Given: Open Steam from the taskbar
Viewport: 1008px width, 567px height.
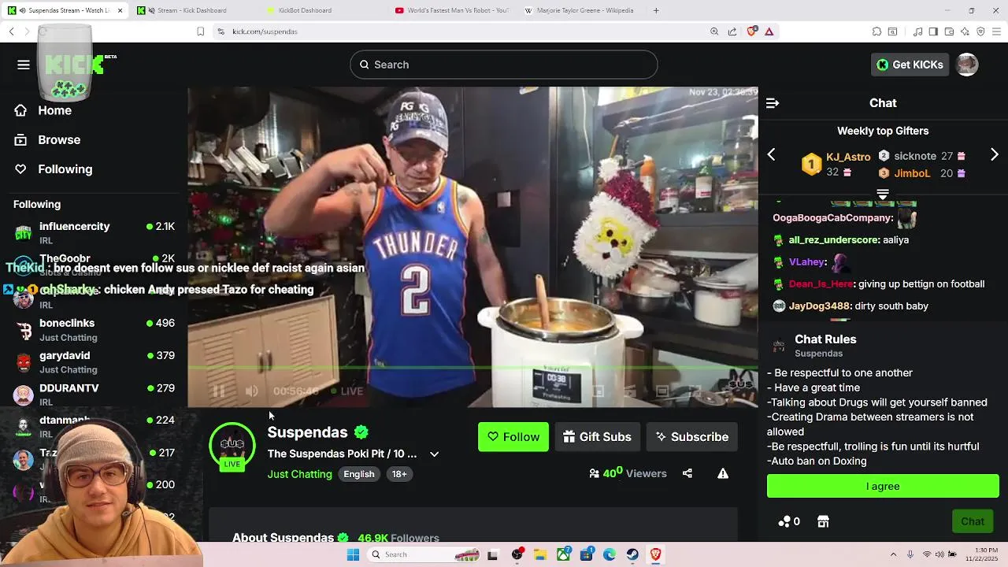Looking at the screenshot, I should coord(632,554).
